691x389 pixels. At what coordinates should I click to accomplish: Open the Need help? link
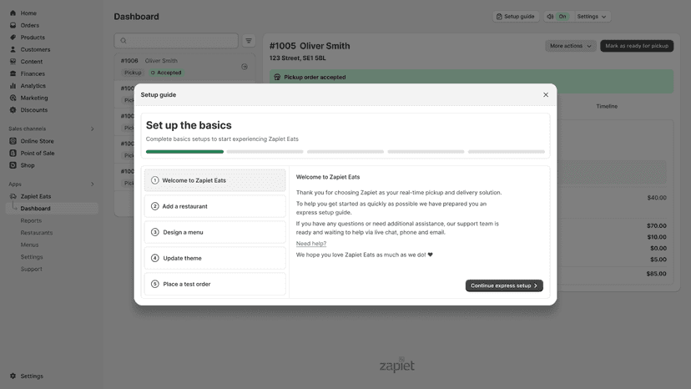point(311,244)
